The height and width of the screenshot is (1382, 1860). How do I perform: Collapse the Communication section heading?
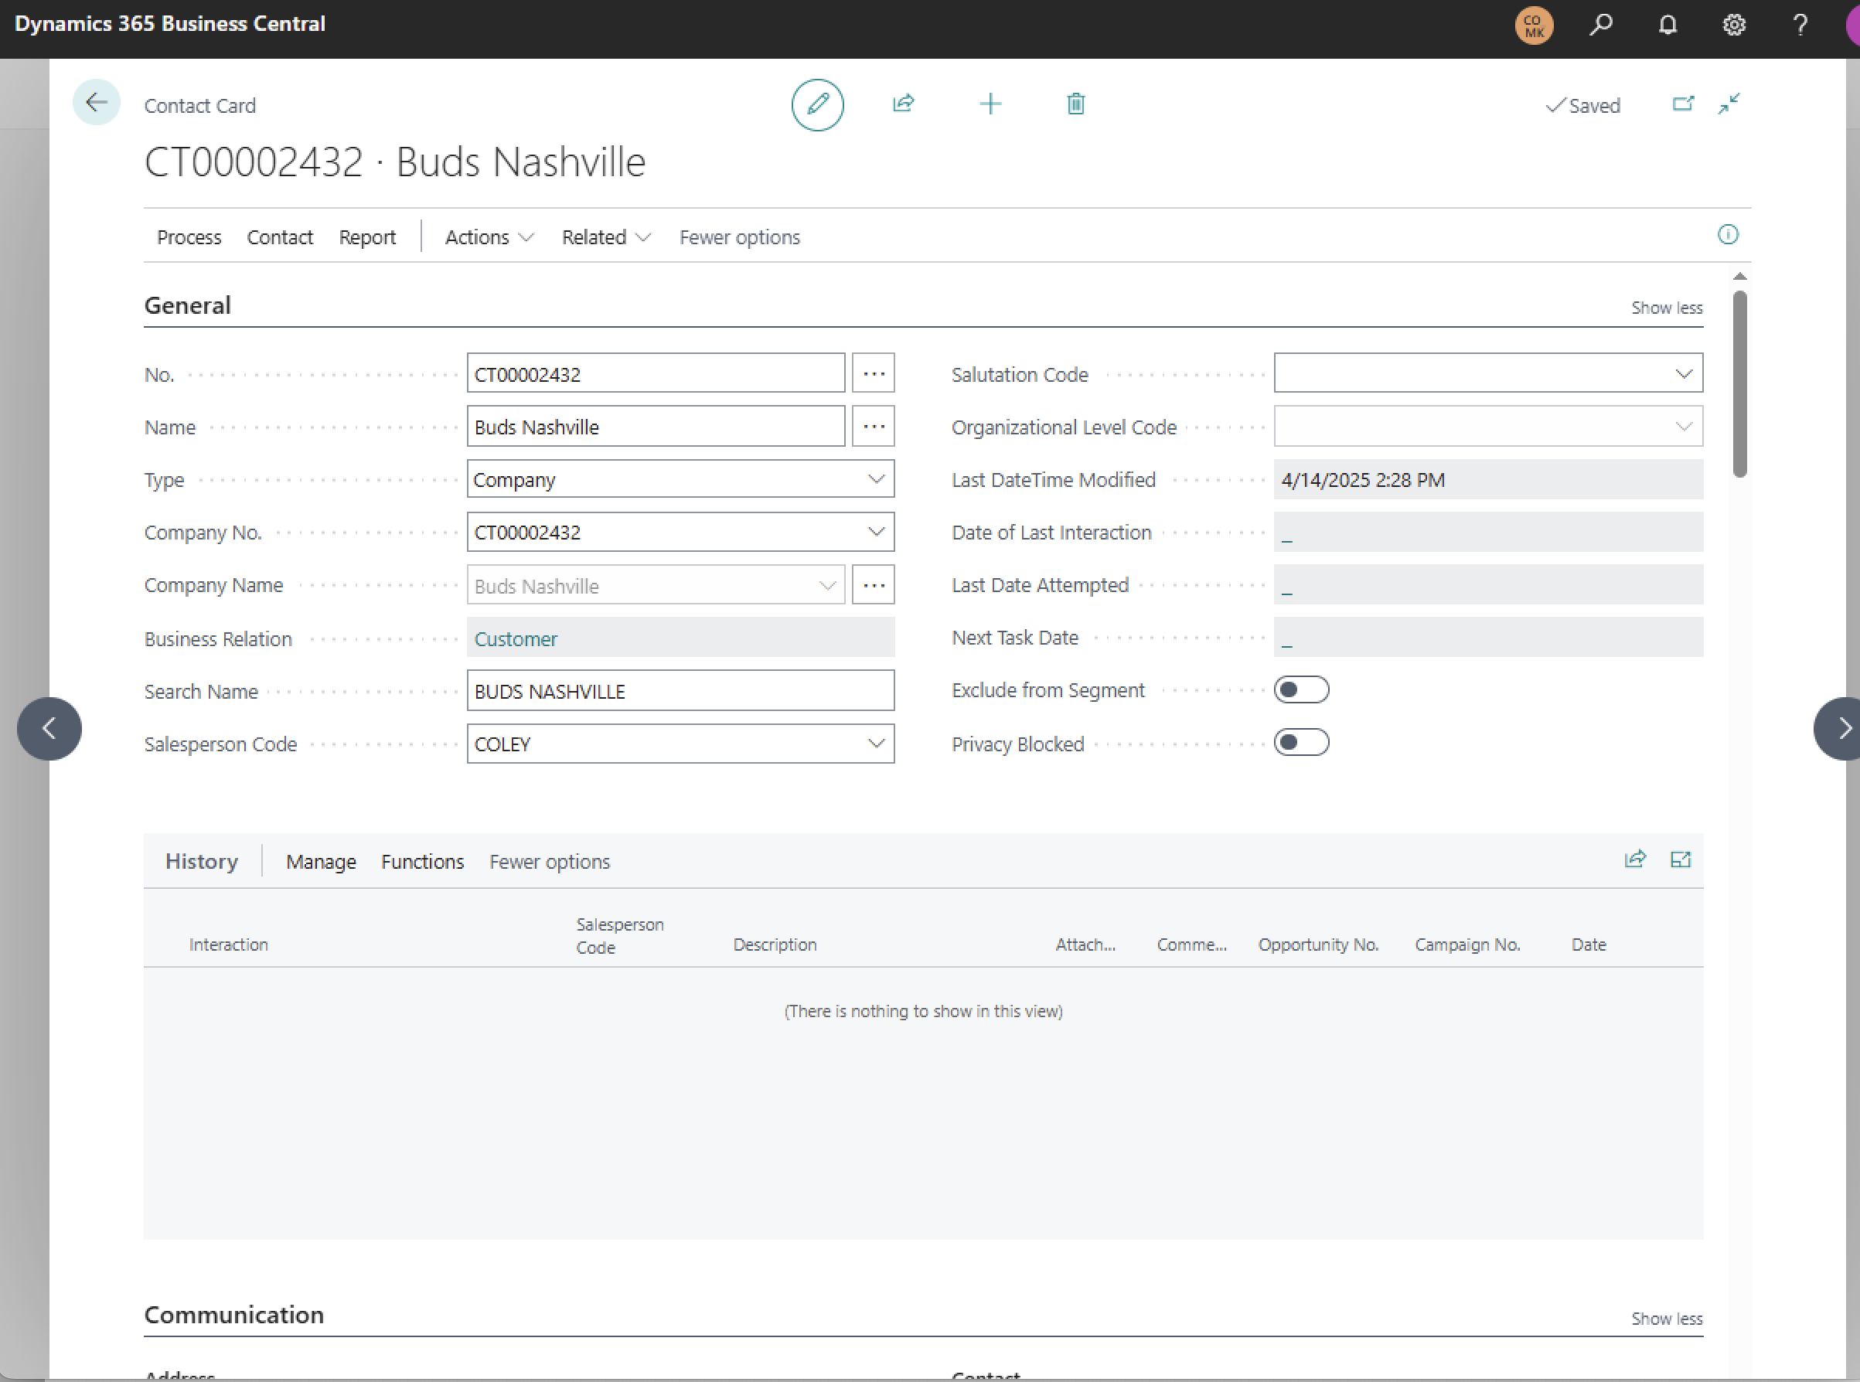coord(234,1315)
